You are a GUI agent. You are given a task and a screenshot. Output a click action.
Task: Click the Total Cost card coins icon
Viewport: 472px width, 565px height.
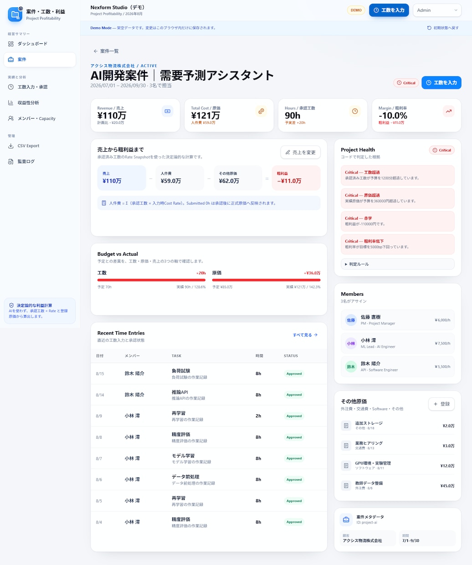pos(261,111)
